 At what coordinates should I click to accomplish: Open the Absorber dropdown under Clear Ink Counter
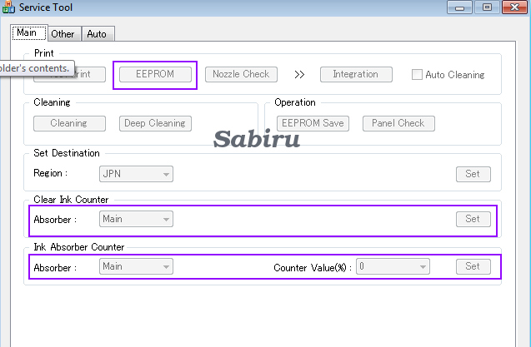(x=136, y=219)
